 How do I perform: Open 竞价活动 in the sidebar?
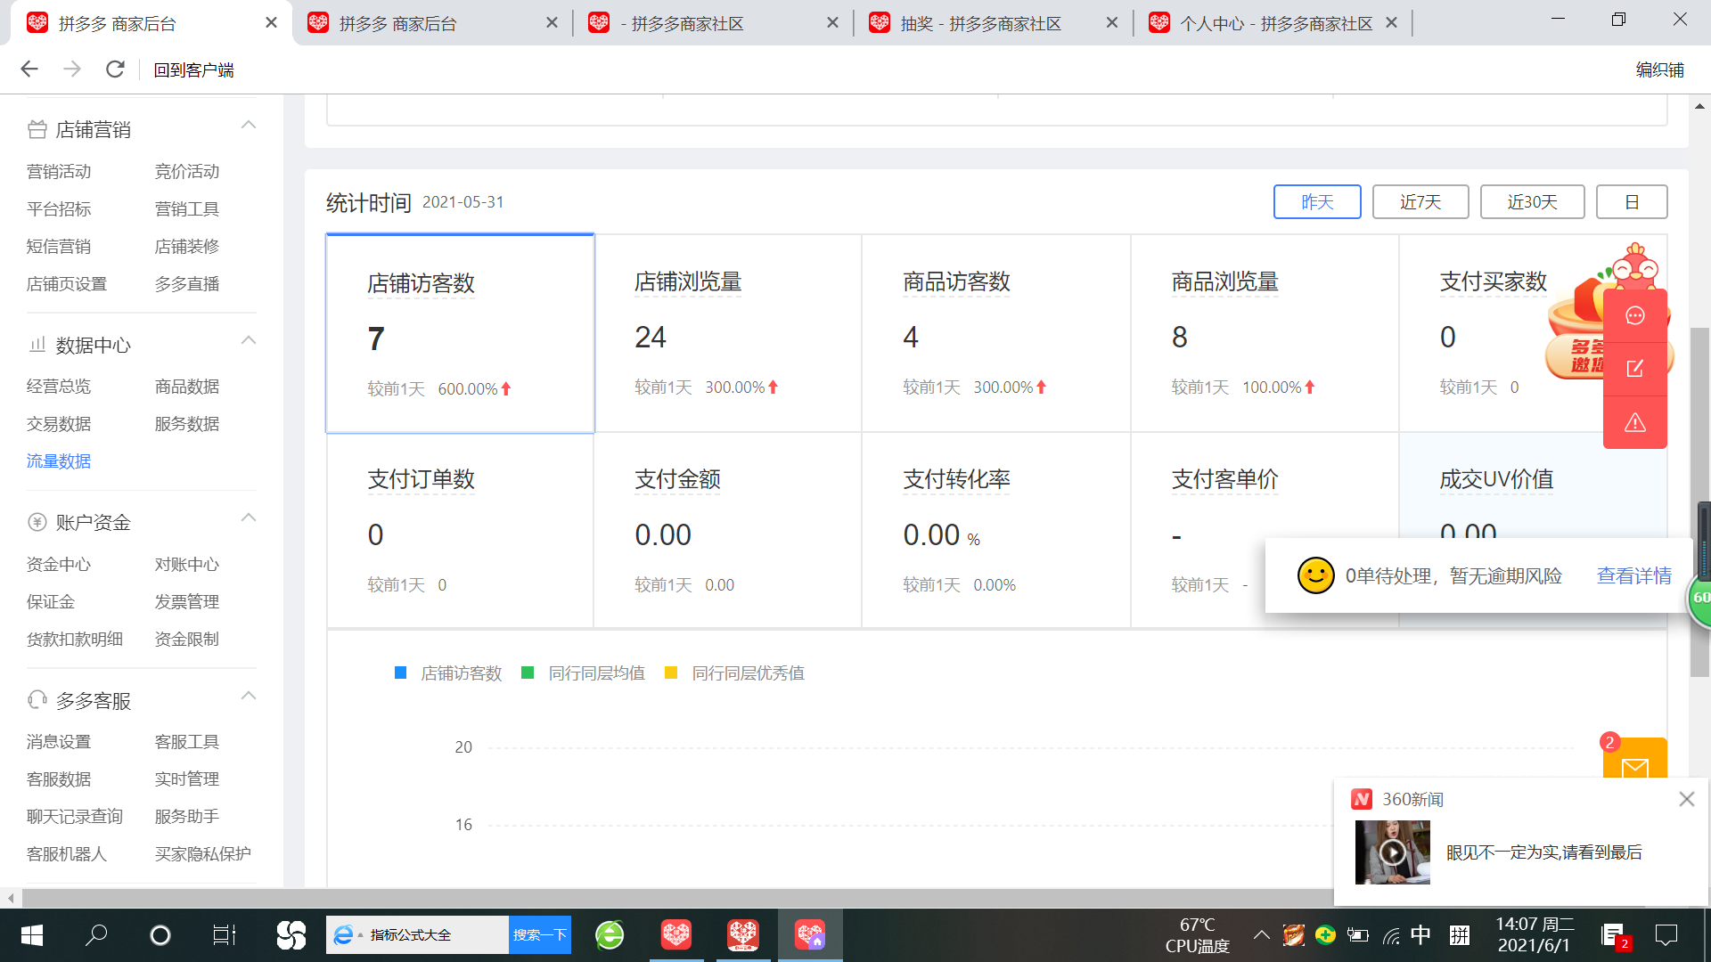187,172
